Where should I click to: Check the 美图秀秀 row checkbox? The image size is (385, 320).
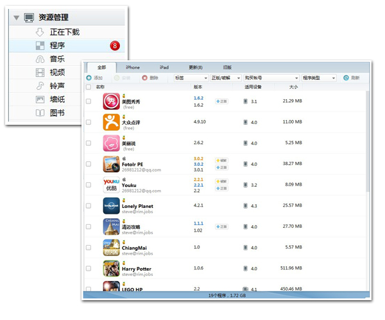(x=89, y=101)
